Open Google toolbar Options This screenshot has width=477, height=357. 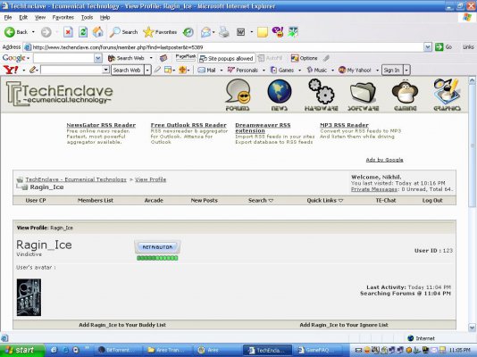click(305, 58)
